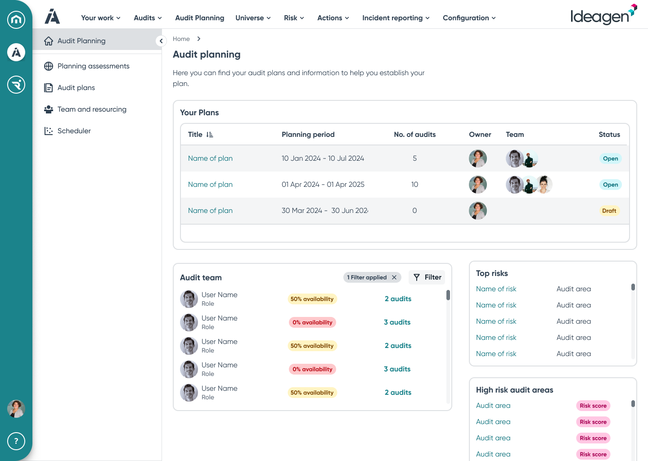The image size is (648, 461).
Task: Click the 'Planning period' column header
Action: 308,135
